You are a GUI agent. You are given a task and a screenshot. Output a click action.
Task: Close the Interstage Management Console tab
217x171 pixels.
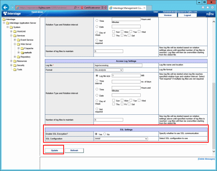pos(144,8)
